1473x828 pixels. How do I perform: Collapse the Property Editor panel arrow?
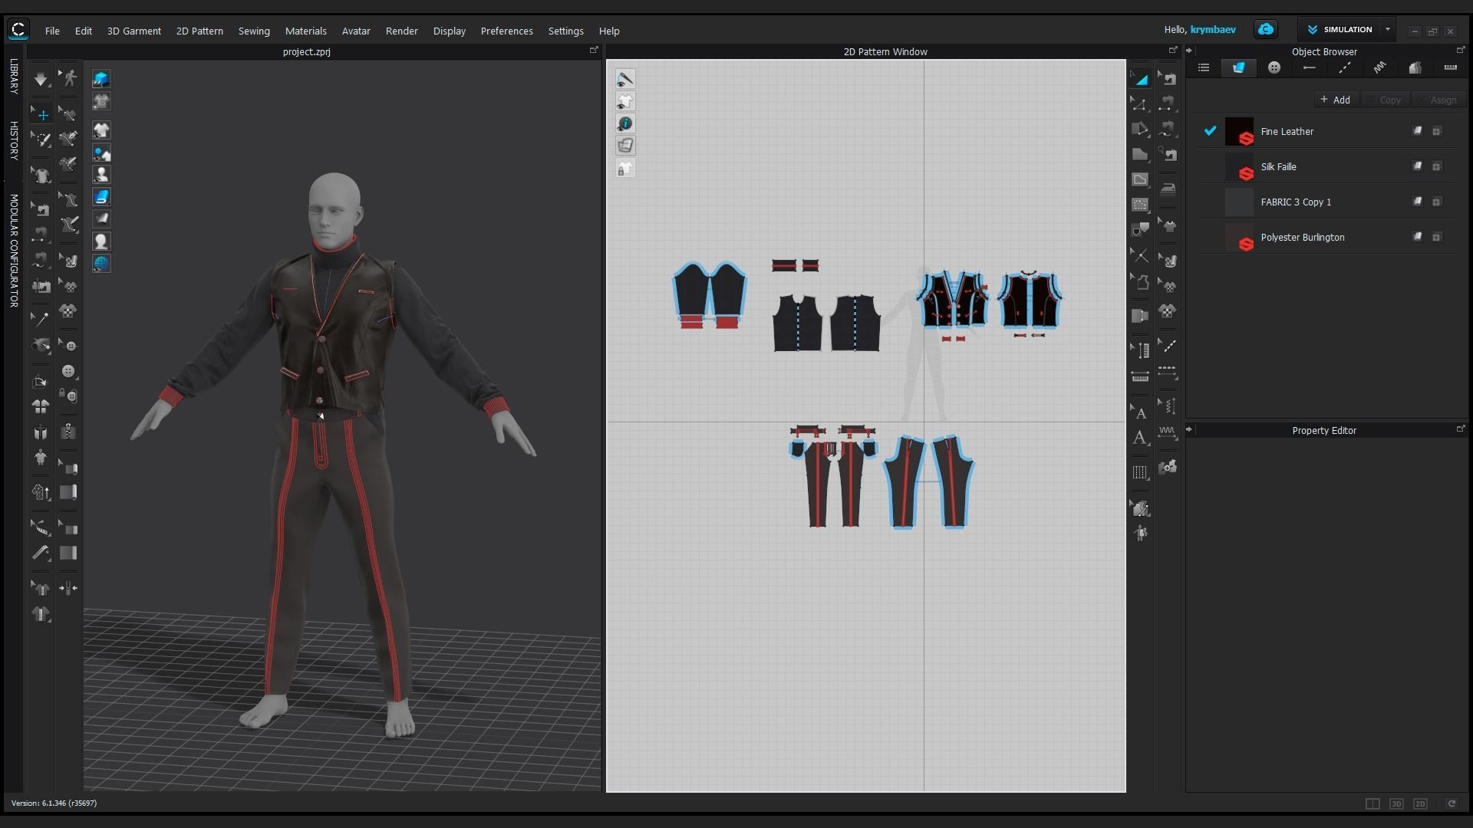[x=1189, y=429]
